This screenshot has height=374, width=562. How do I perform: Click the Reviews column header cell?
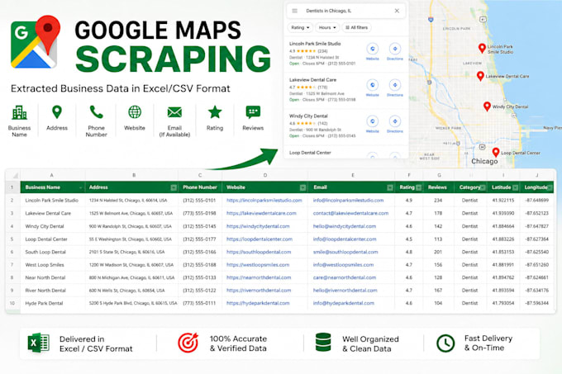[438, 187]
